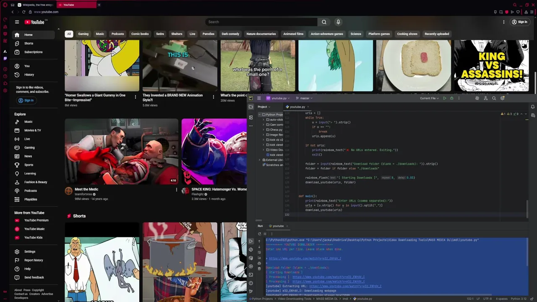The width and height of the screenshot is (537, 302).
Task: Select the Recently uploaded filter chip
Action: click(x=437, y=34)
